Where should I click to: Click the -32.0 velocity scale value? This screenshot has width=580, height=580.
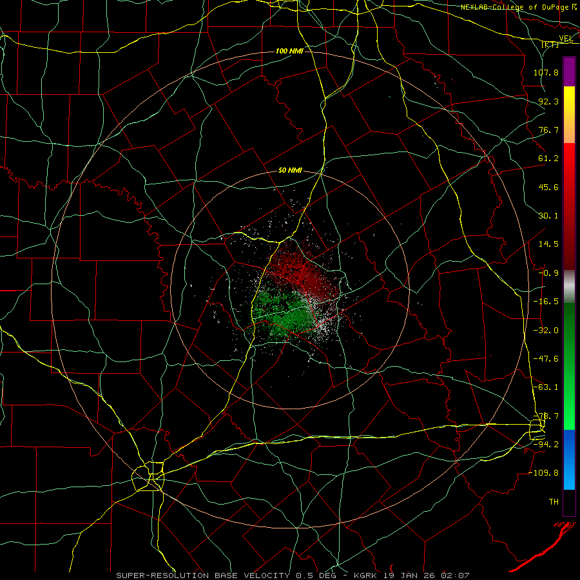click(546, 331)
